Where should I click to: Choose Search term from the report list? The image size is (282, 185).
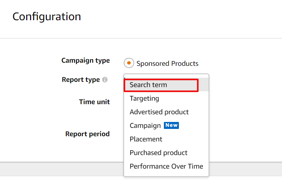point(166,85)
